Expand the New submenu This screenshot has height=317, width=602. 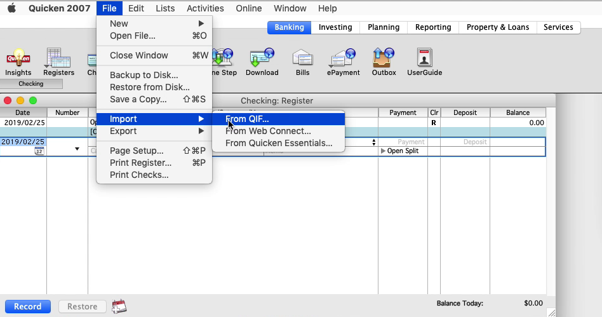(x=154, y=24)
